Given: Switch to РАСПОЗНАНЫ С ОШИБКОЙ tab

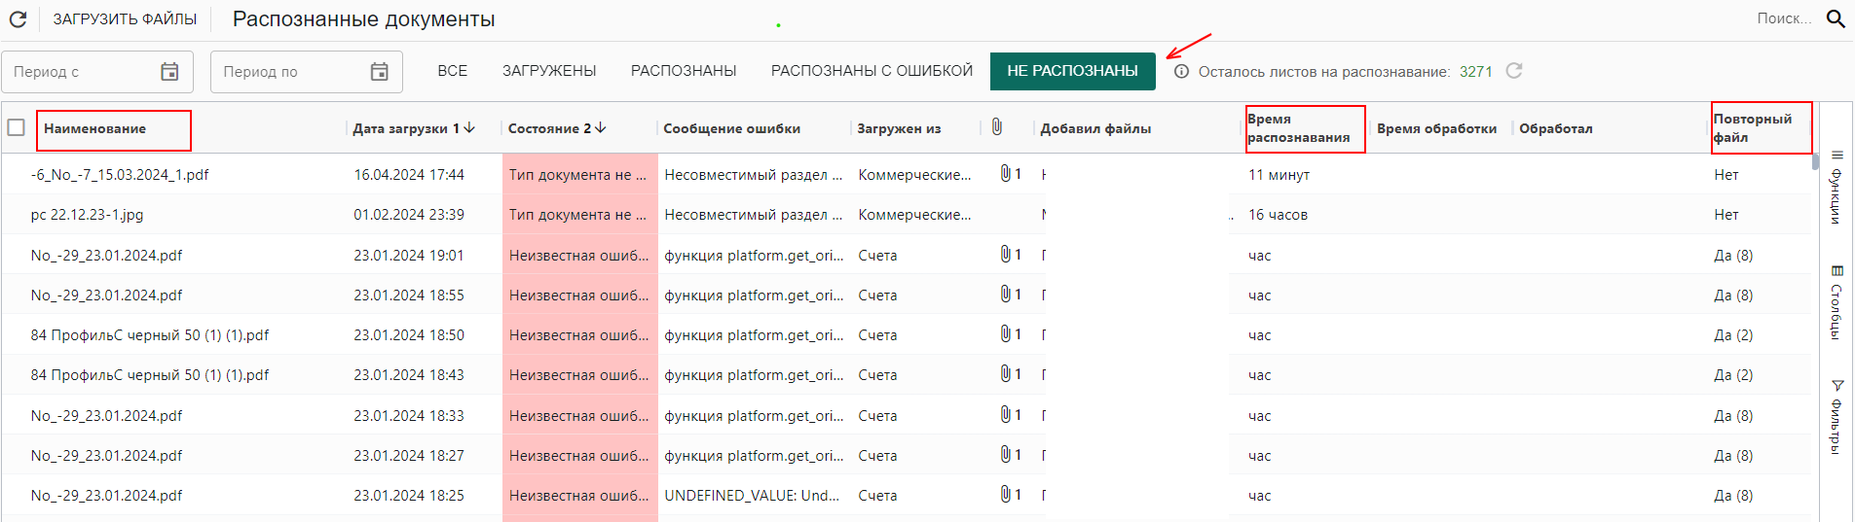Looking at the screenshot, I should click(x=872, y=71).
